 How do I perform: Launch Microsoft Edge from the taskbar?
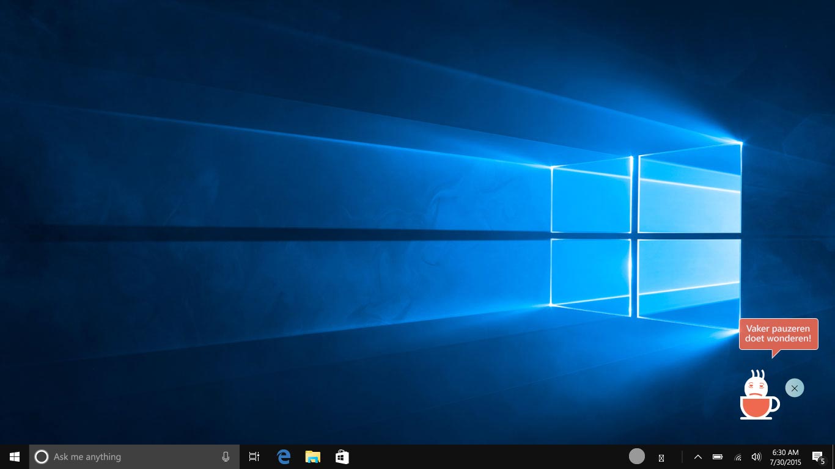[284, 457]
